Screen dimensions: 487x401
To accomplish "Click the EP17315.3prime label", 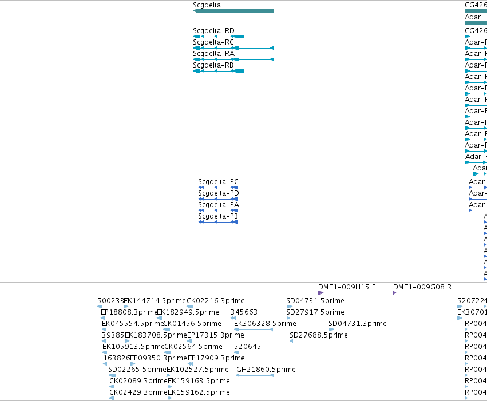I will (216, 335).
